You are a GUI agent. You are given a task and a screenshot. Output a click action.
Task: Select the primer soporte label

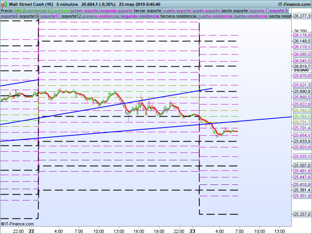85,11
